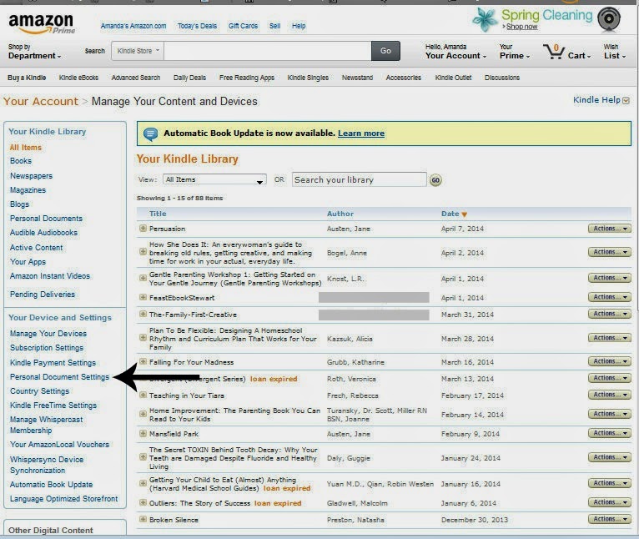
Task: Open Kindle Singles navigation item
Action: pyautogui.click(x=308, y=78)
